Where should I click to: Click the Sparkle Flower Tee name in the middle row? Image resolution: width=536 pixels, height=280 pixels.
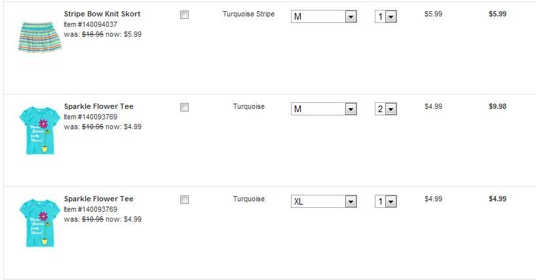(x=98, y=106)
